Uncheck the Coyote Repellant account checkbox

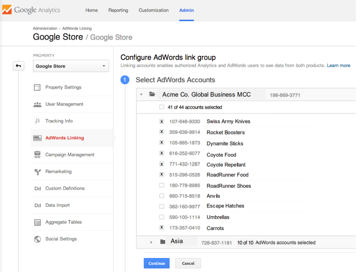[x=162, y=164]
